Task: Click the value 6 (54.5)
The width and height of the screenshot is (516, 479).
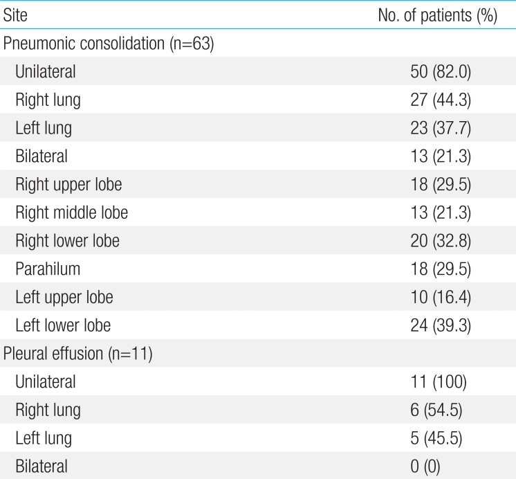Action: [436, 410]
